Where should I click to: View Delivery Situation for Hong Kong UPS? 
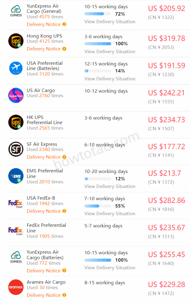tap(110, 52)
